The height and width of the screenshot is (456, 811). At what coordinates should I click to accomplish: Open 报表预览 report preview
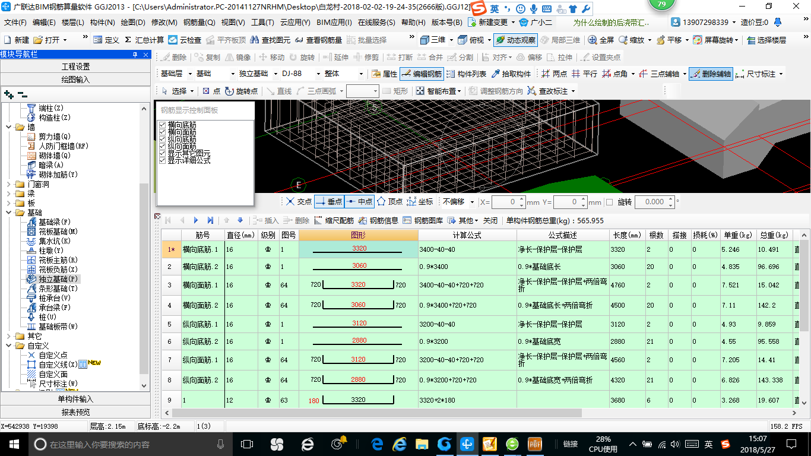coord(75,412)
